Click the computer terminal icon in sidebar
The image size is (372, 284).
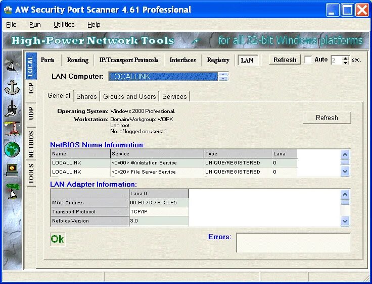(x=12, y=170)
